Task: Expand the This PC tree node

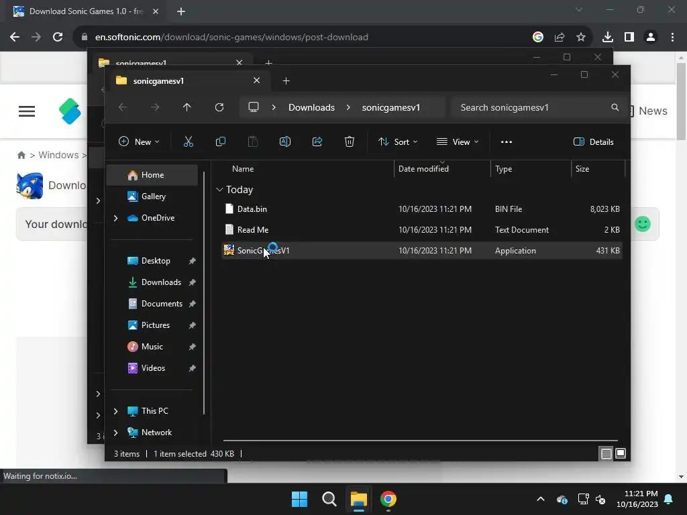Action: pyautogui.click(x=115, y=411)
